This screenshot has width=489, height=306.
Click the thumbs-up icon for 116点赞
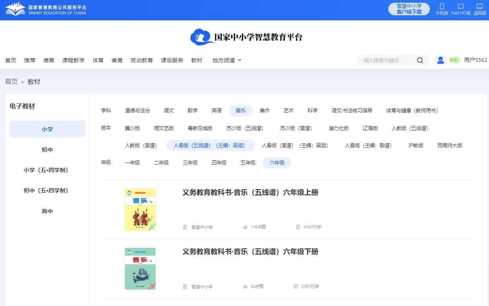pyautogui.click(x=245, y=227)
